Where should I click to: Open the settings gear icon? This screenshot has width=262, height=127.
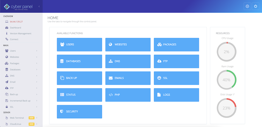coord(247,6)
